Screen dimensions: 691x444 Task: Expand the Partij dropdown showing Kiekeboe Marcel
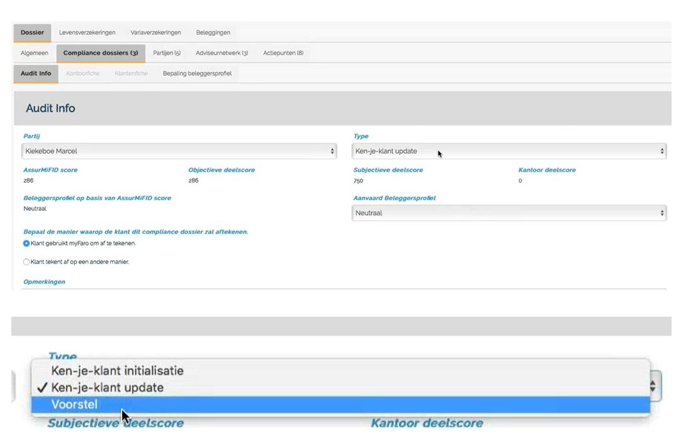tap(179, 151)
